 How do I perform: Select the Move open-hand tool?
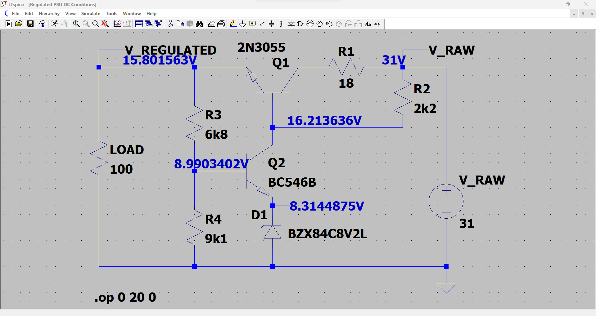click(310, 24)
